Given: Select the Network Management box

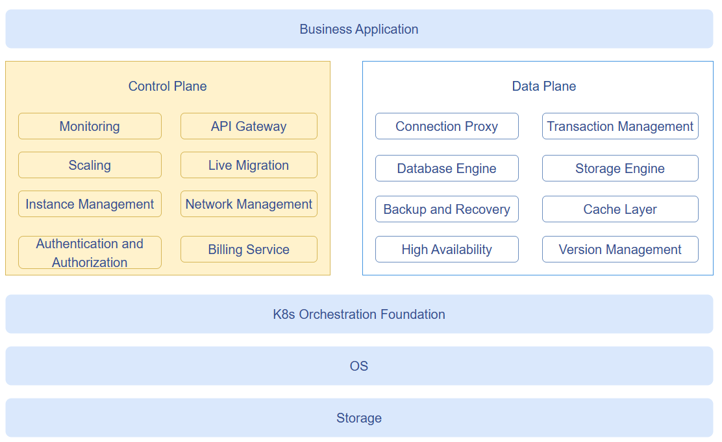Looking at the screenshot, I should [249, 204].
